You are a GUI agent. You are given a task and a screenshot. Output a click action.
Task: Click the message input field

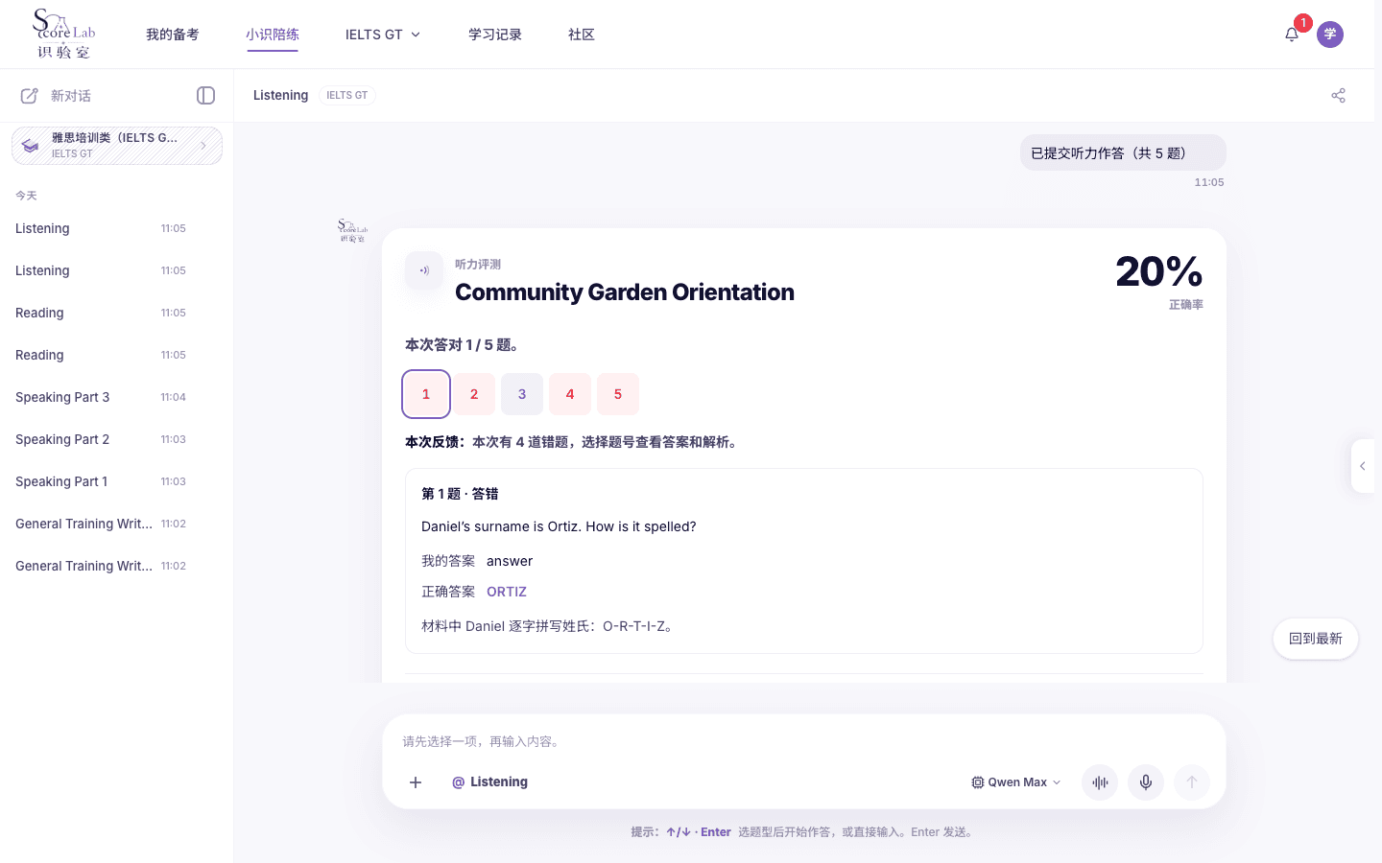click(x=804, y=741)
